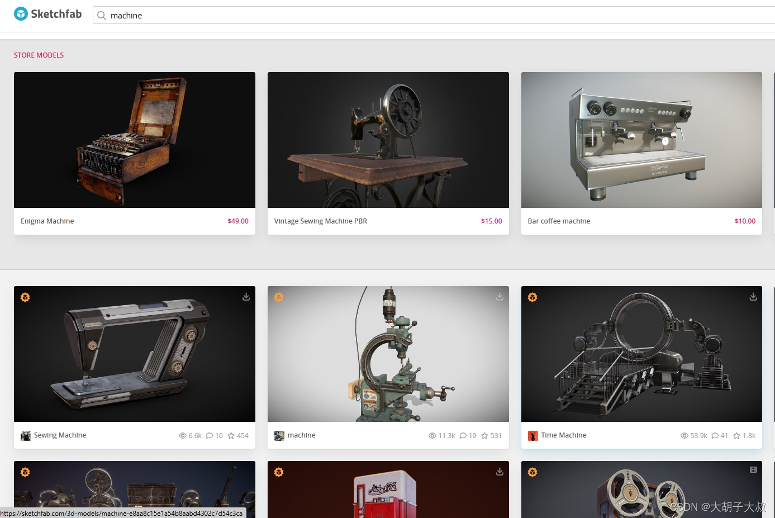The image size is (775, 518).
Task: Click the animation film icon on the projector card
Action: pyautogui.click(x=753, y=470)
